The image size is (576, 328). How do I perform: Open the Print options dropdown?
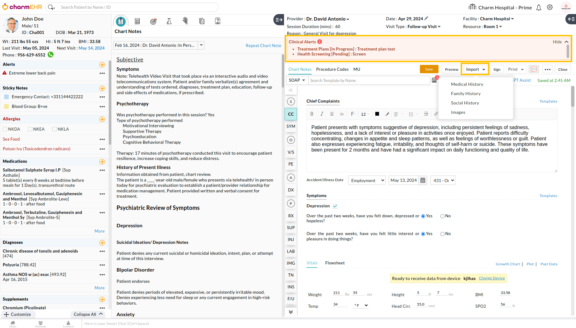(x=516, y=69)
